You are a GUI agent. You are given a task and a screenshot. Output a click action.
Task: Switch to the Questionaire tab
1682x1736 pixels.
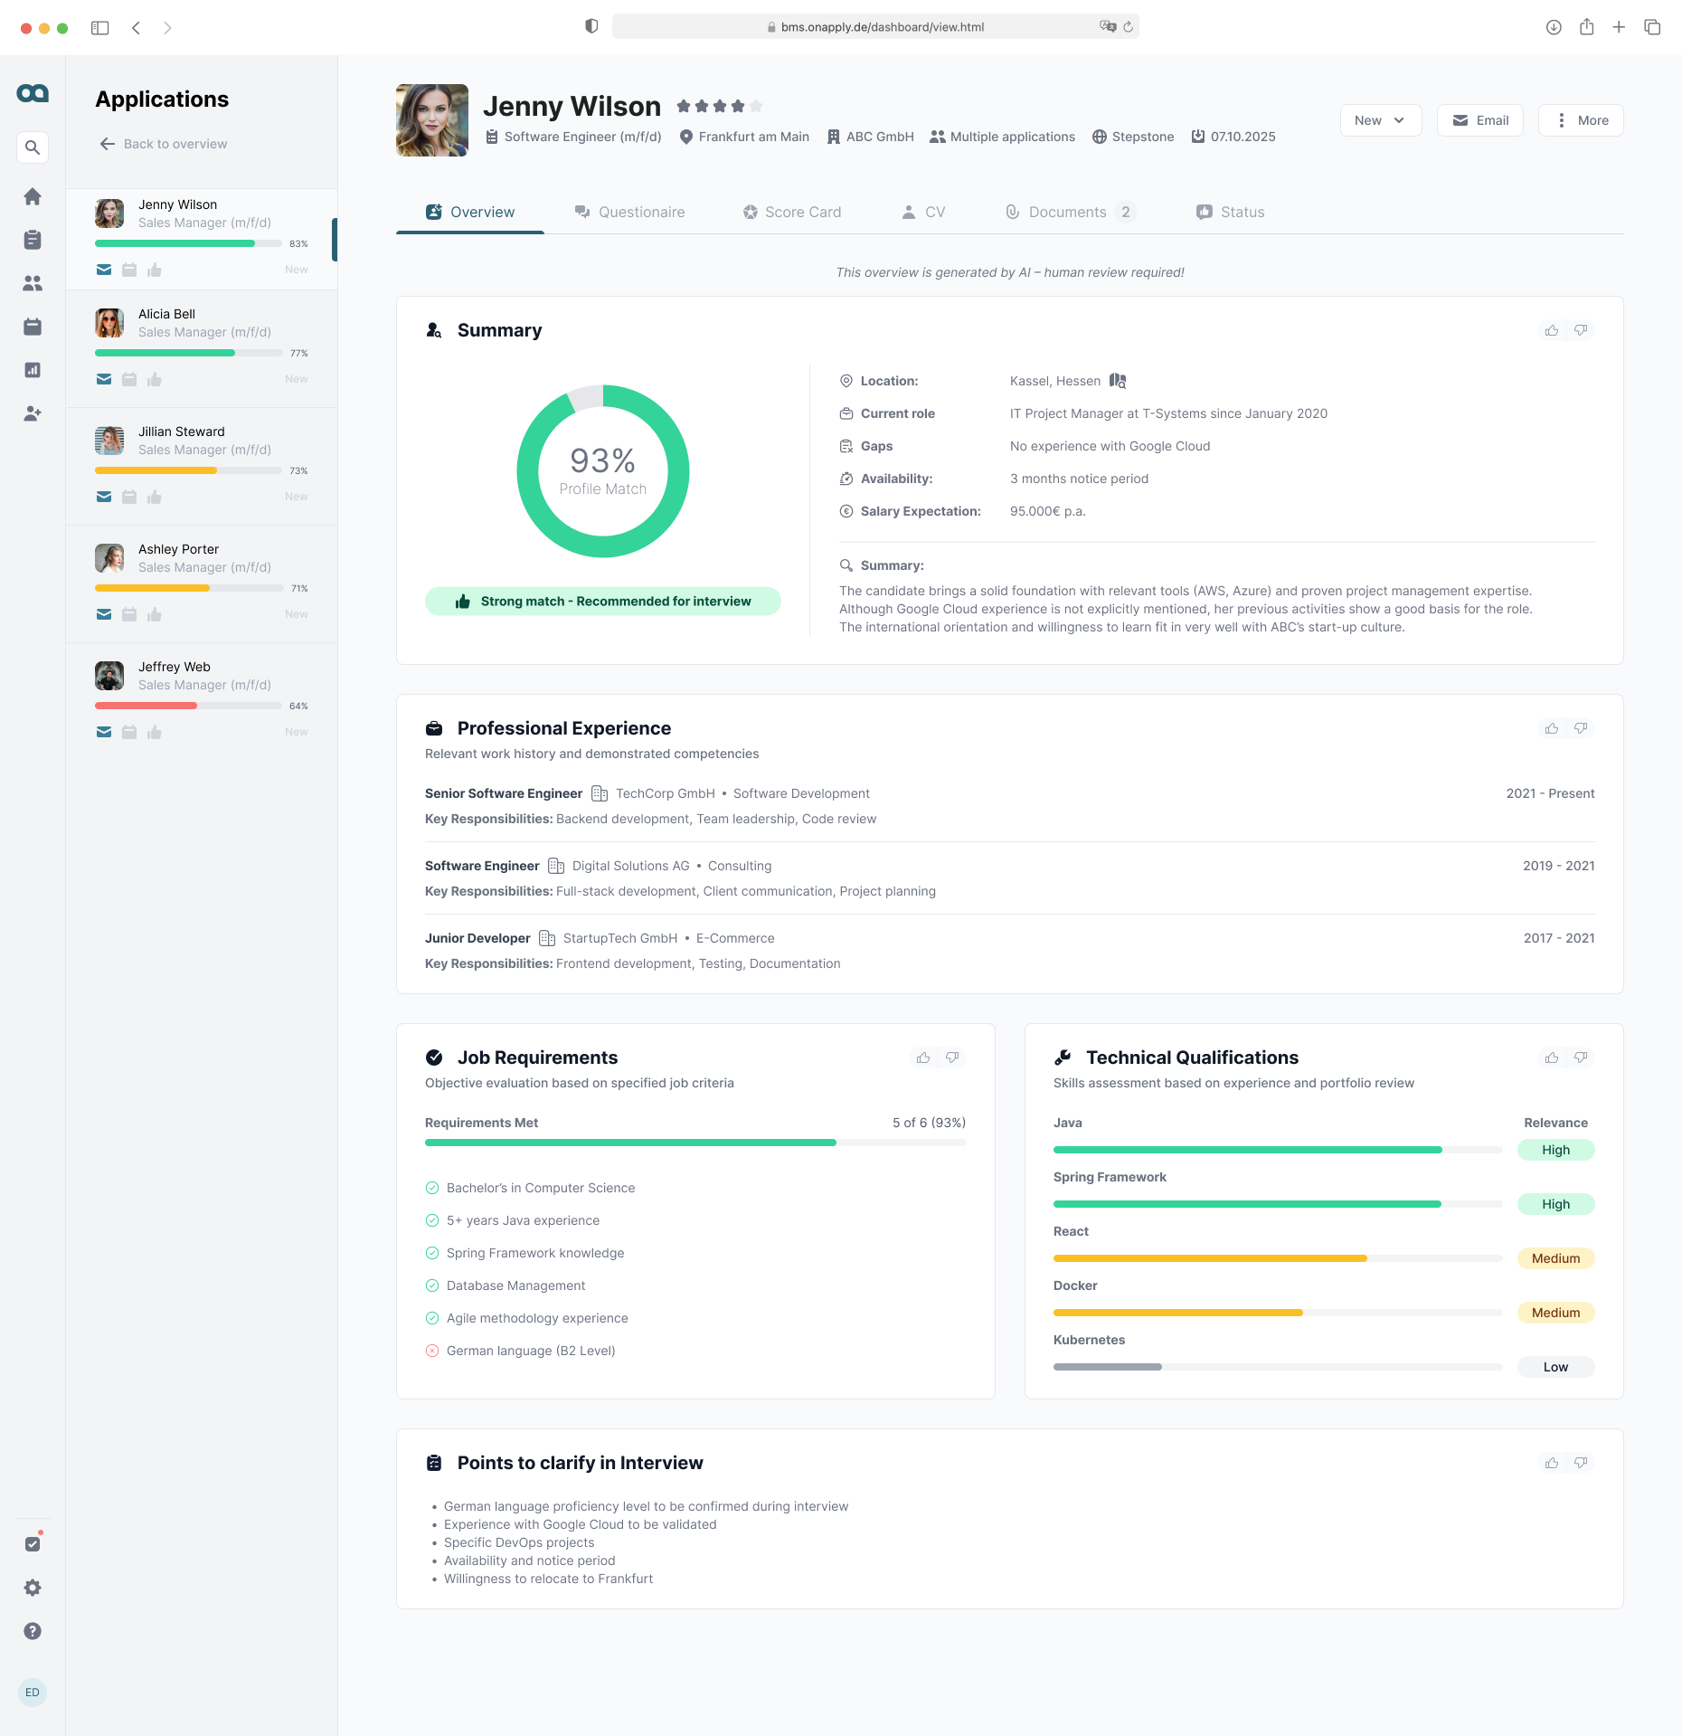pyautogui.click(x=629, y=212)
